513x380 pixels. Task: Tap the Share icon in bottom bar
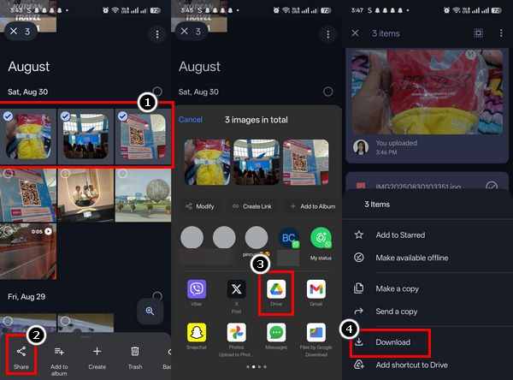[21, 353]
